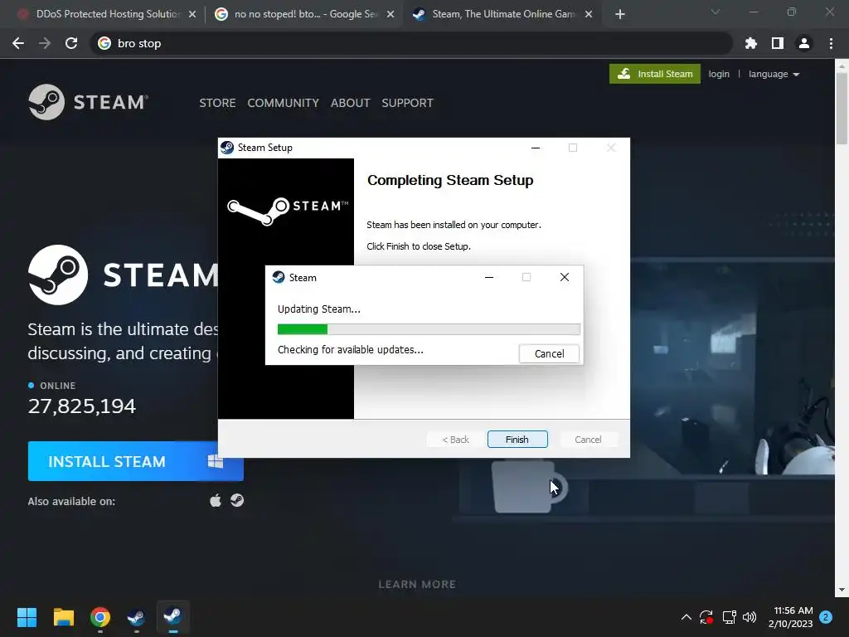Show hidden system tray icons

686,617
